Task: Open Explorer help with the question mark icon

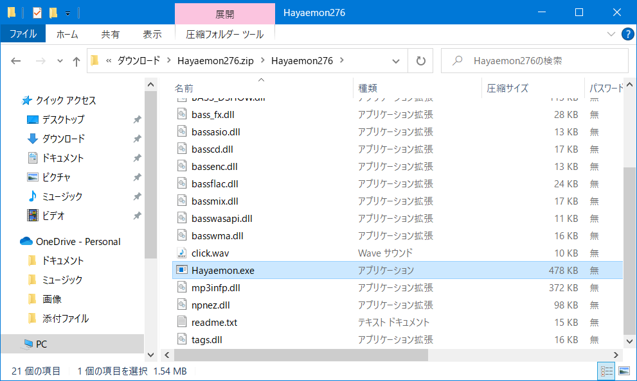Action: pos(627,35)
